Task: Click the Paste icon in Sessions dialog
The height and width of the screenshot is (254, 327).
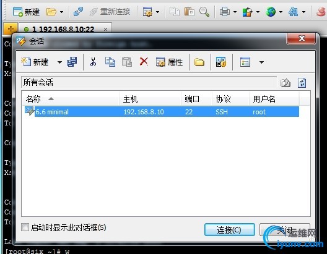Action: tap(127, 62)
